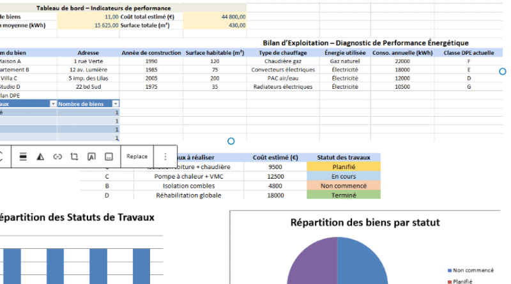Viewport: 511px width, 284px height.
Task: Select the Classe DPE actuelle header
Action: [469, 53]
